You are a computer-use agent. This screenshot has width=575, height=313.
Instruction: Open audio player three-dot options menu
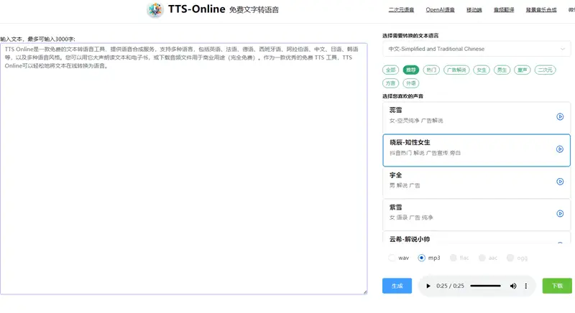[x=526, y=286]
